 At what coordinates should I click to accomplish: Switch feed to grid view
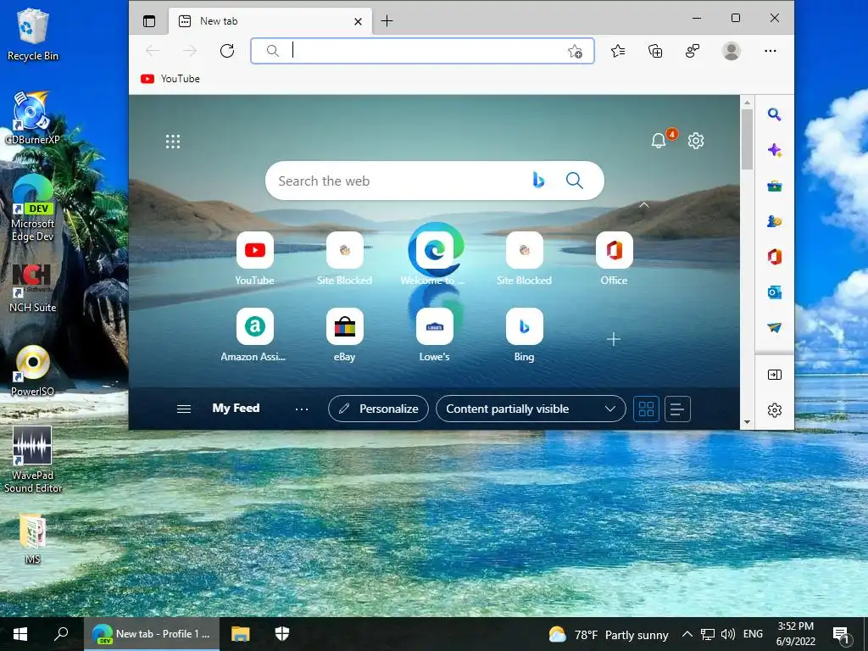646,409
